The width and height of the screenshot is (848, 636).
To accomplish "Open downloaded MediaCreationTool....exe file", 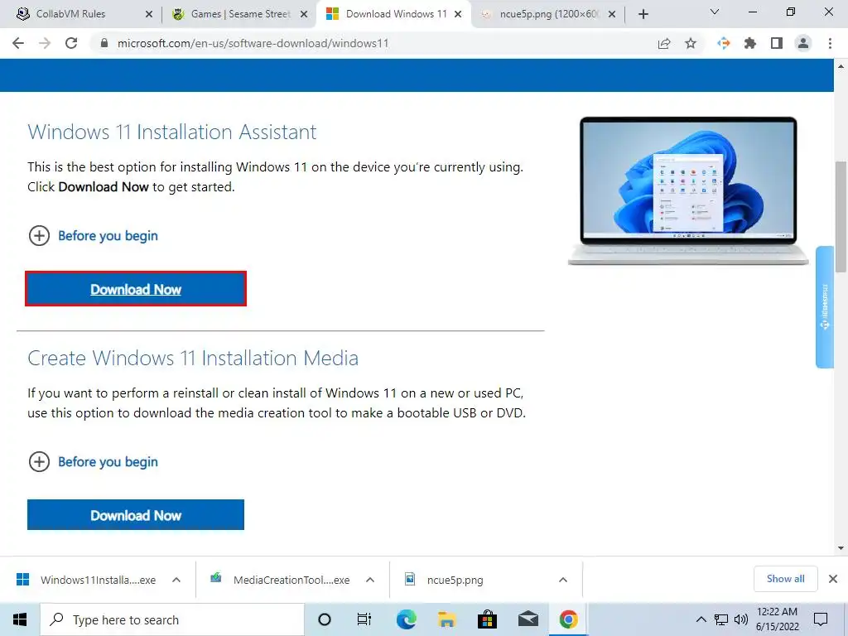I will tap(280, 580).
